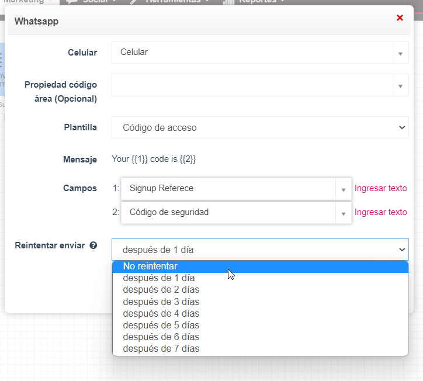Open the help tooltip beside Reintentar enviar
423x381 pixels.
pyautogui.click(x=93, y=245)
